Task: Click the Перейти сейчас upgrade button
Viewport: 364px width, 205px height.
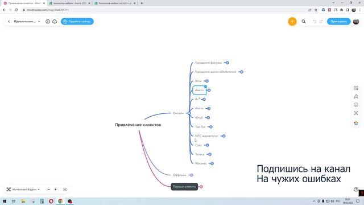Action: 77,22
